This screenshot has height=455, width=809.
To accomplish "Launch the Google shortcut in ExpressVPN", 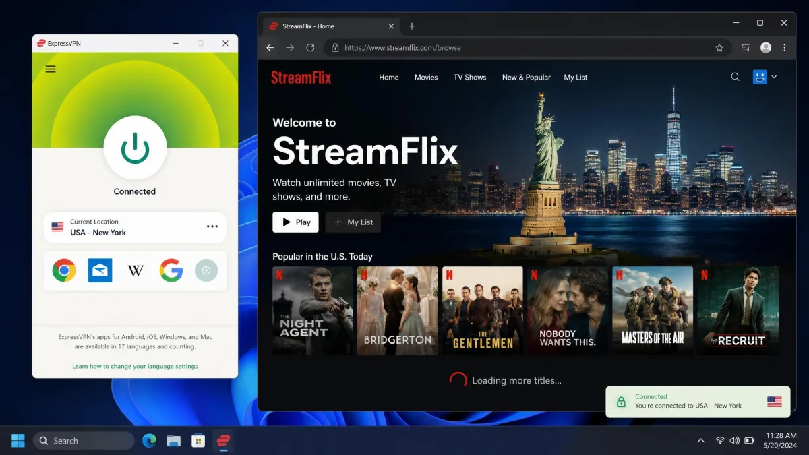I will pyautogui.click(x=171, y=270).
